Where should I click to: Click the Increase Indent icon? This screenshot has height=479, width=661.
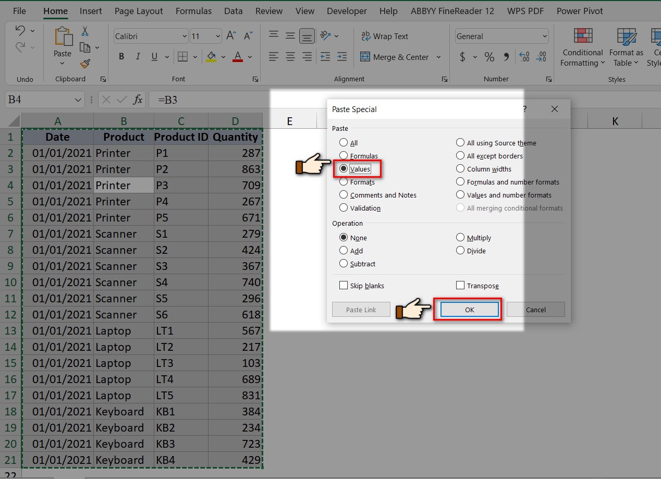click(341, 57)
